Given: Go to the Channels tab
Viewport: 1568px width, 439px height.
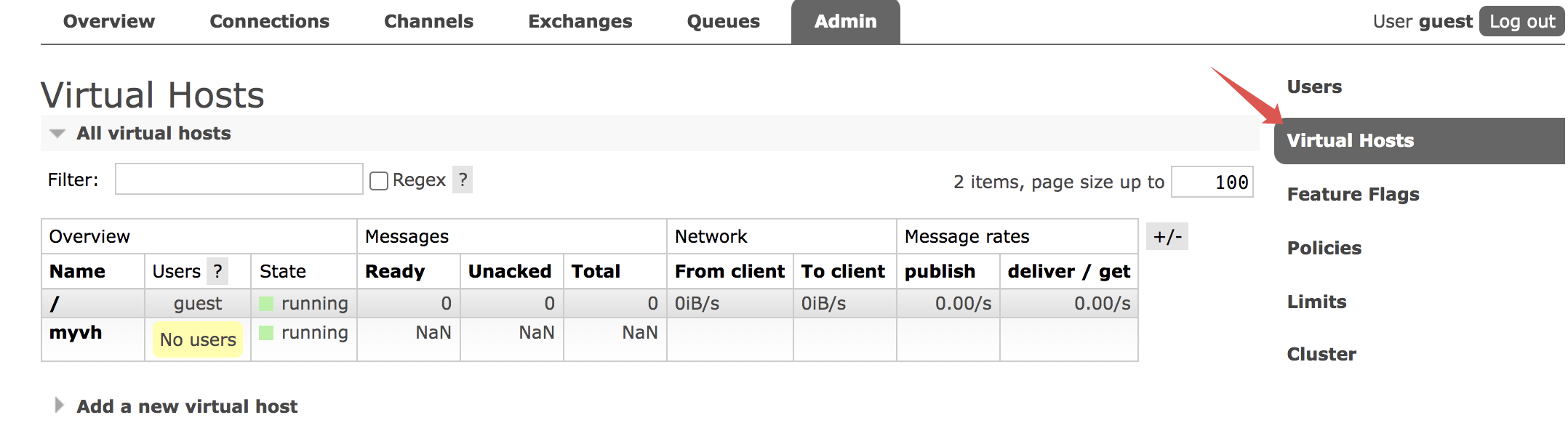Looking at the screenshot, I should point(428,22).
